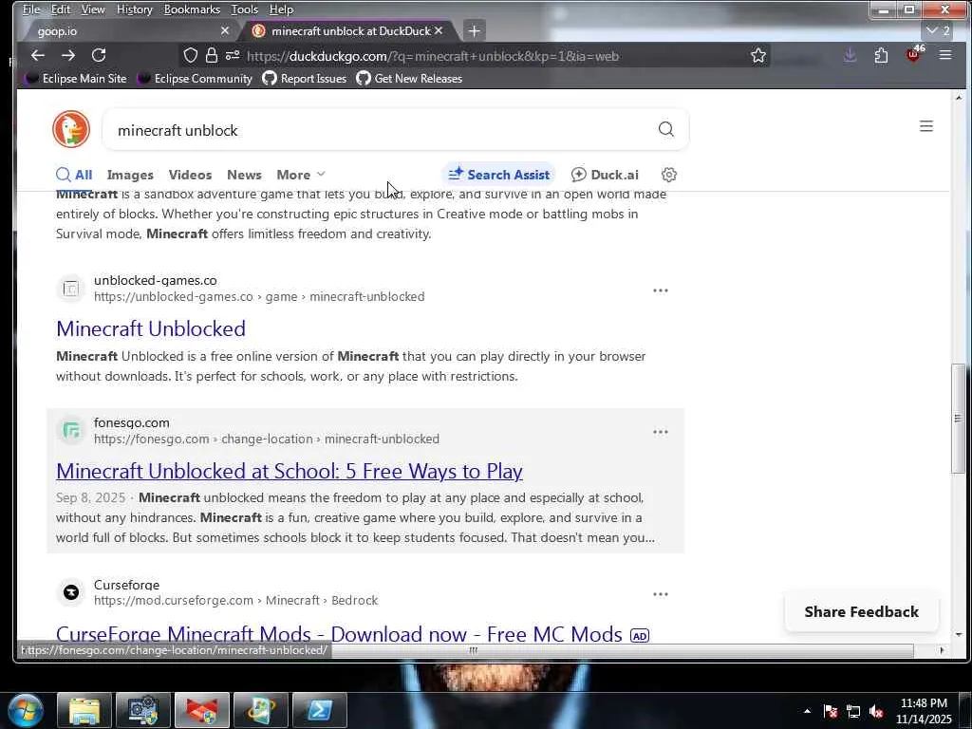Click the fonesgo.com breadcrumb URL text

(x=267, y=439)
